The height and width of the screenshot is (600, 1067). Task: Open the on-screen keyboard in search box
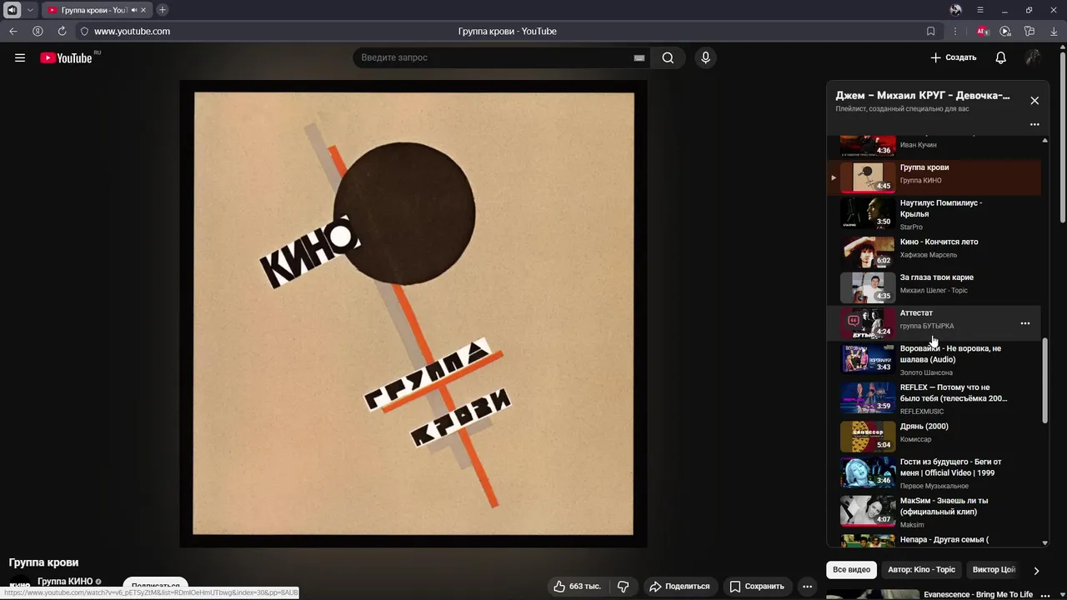pos(639,57)
